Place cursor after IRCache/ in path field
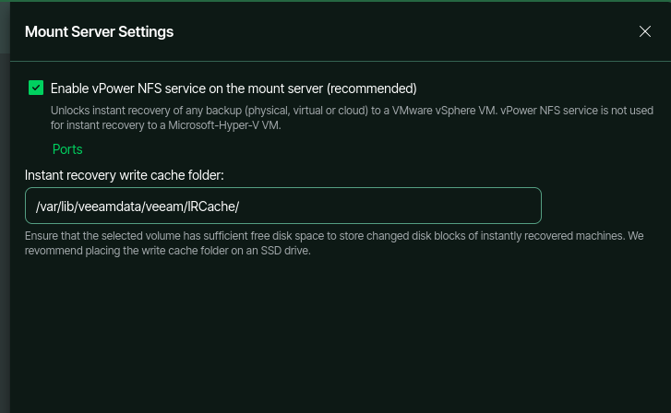 coord(240,206)
